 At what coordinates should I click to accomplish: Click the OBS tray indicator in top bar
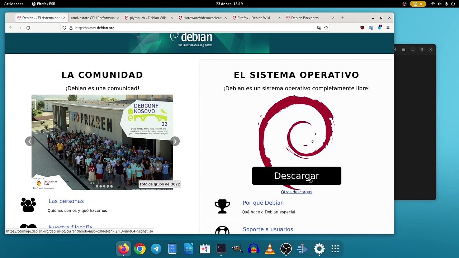pos(404,4)
